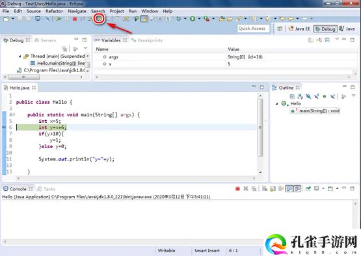Switch to the Java perspective
Image resolution: width=361 pixels, height=256 pixels.
pyautogui.click(x=347, y=29)
